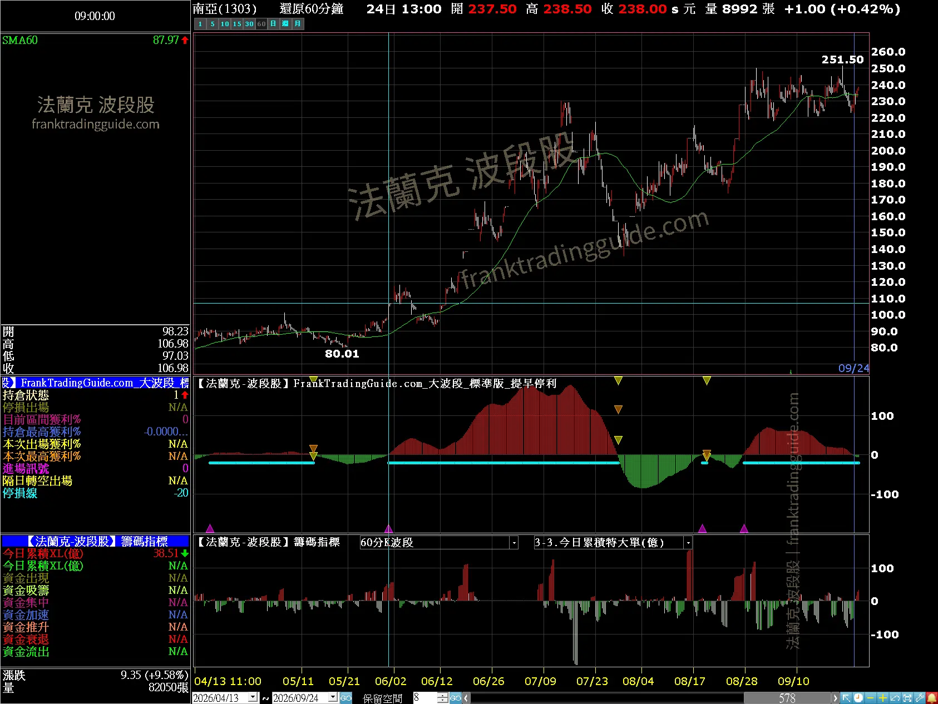Click the yellow alert bell icon

click(x=931, y=698)
